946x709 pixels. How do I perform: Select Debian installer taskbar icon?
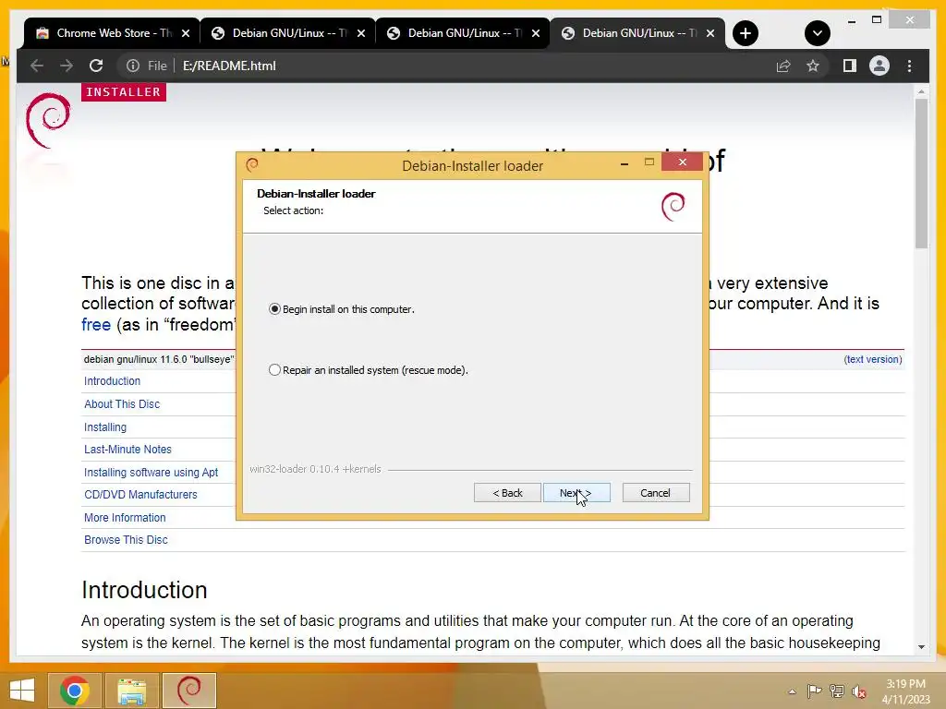tap(189, 691)
